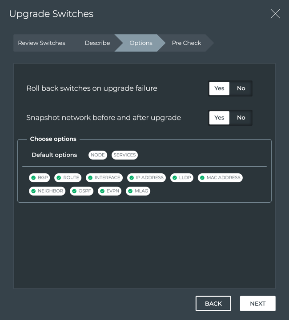Disable snapshot before and after upgrade

241,118
